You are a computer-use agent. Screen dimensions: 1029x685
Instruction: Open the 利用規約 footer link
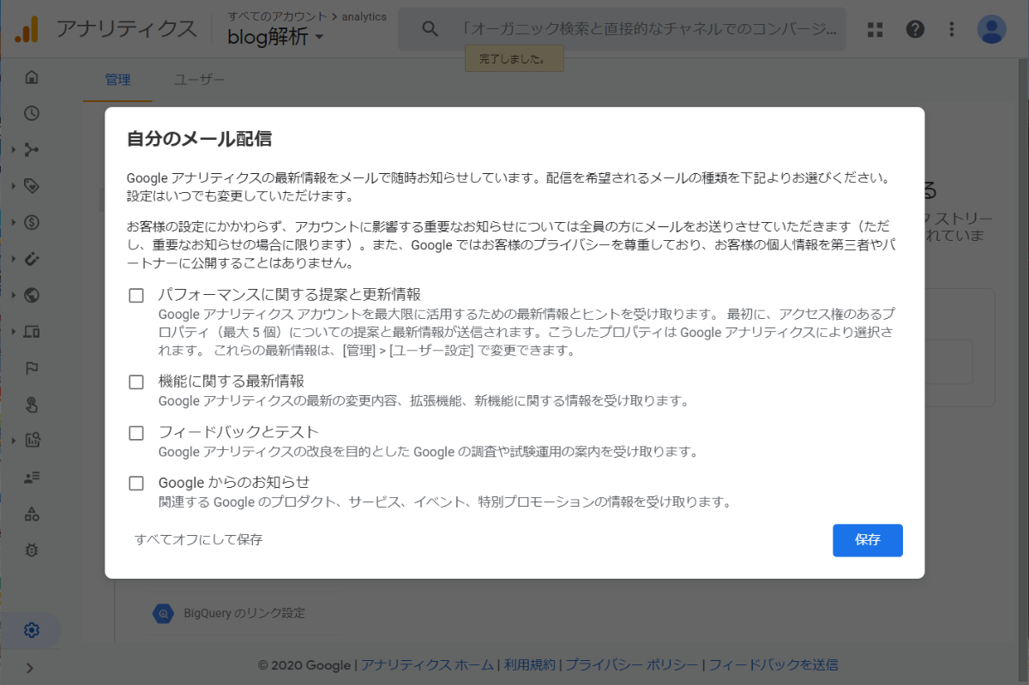click(530, 664)
